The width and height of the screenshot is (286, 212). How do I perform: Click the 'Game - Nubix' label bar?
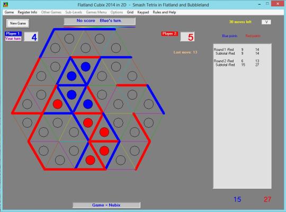(106, 205)
